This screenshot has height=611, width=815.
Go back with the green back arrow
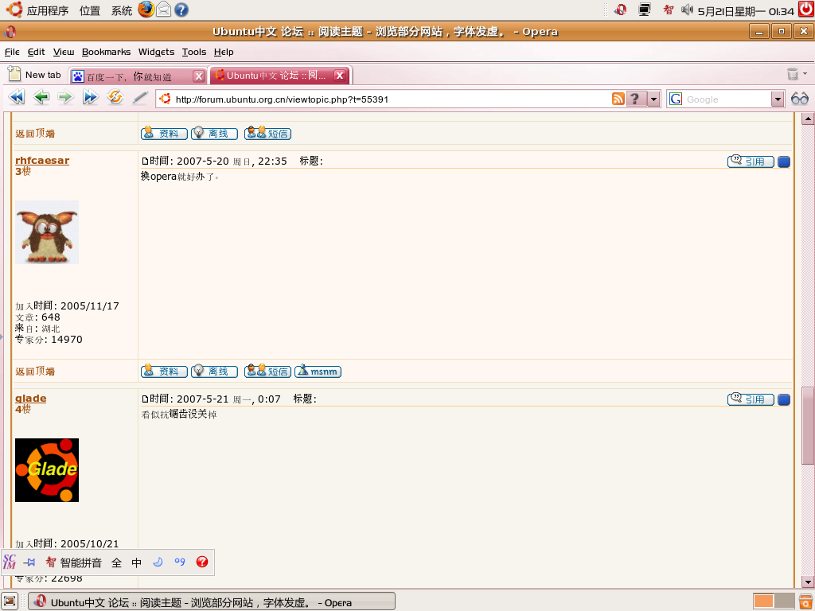point(41,97)
